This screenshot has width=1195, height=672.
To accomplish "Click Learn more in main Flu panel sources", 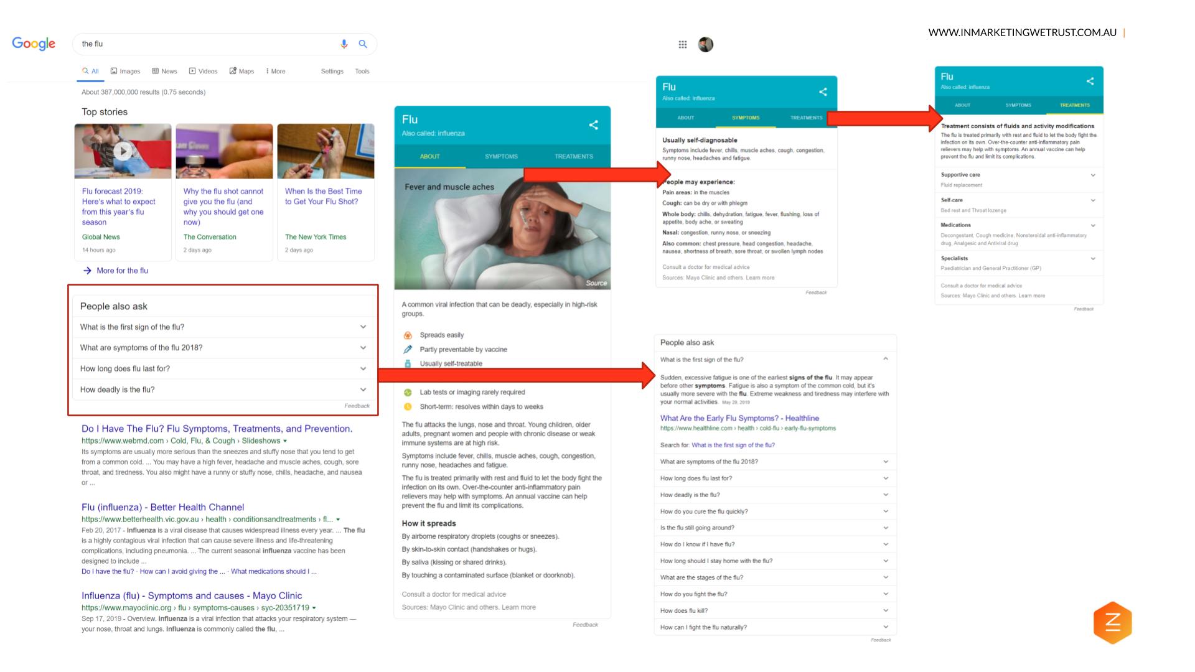I will [518, 607].
